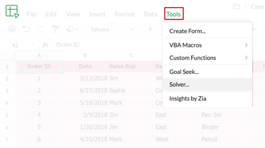Select column A header

pyautogui.click(x=39, y=55)
